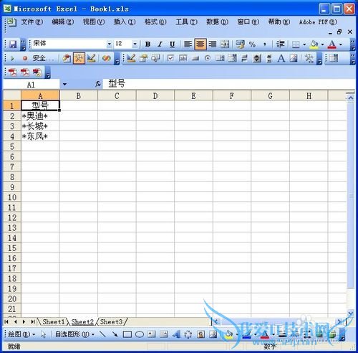Click the Save icon in the toolbar
The image size is (358, 353).
point(13,44)
